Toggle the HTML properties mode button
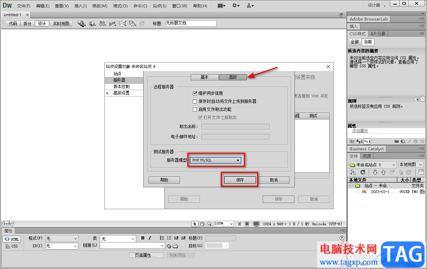This screenshot has height=269, width=427. [12, 239]
